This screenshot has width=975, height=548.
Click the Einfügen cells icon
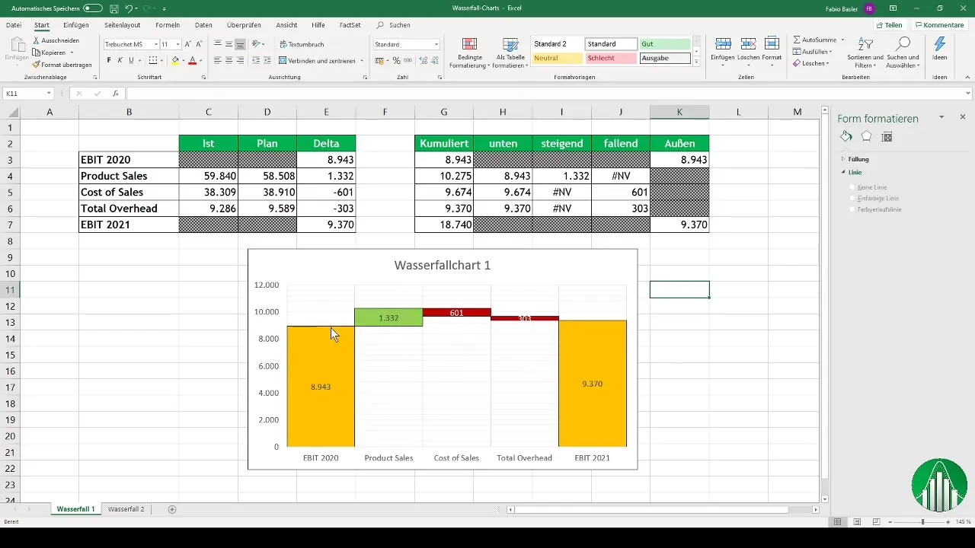723,44
